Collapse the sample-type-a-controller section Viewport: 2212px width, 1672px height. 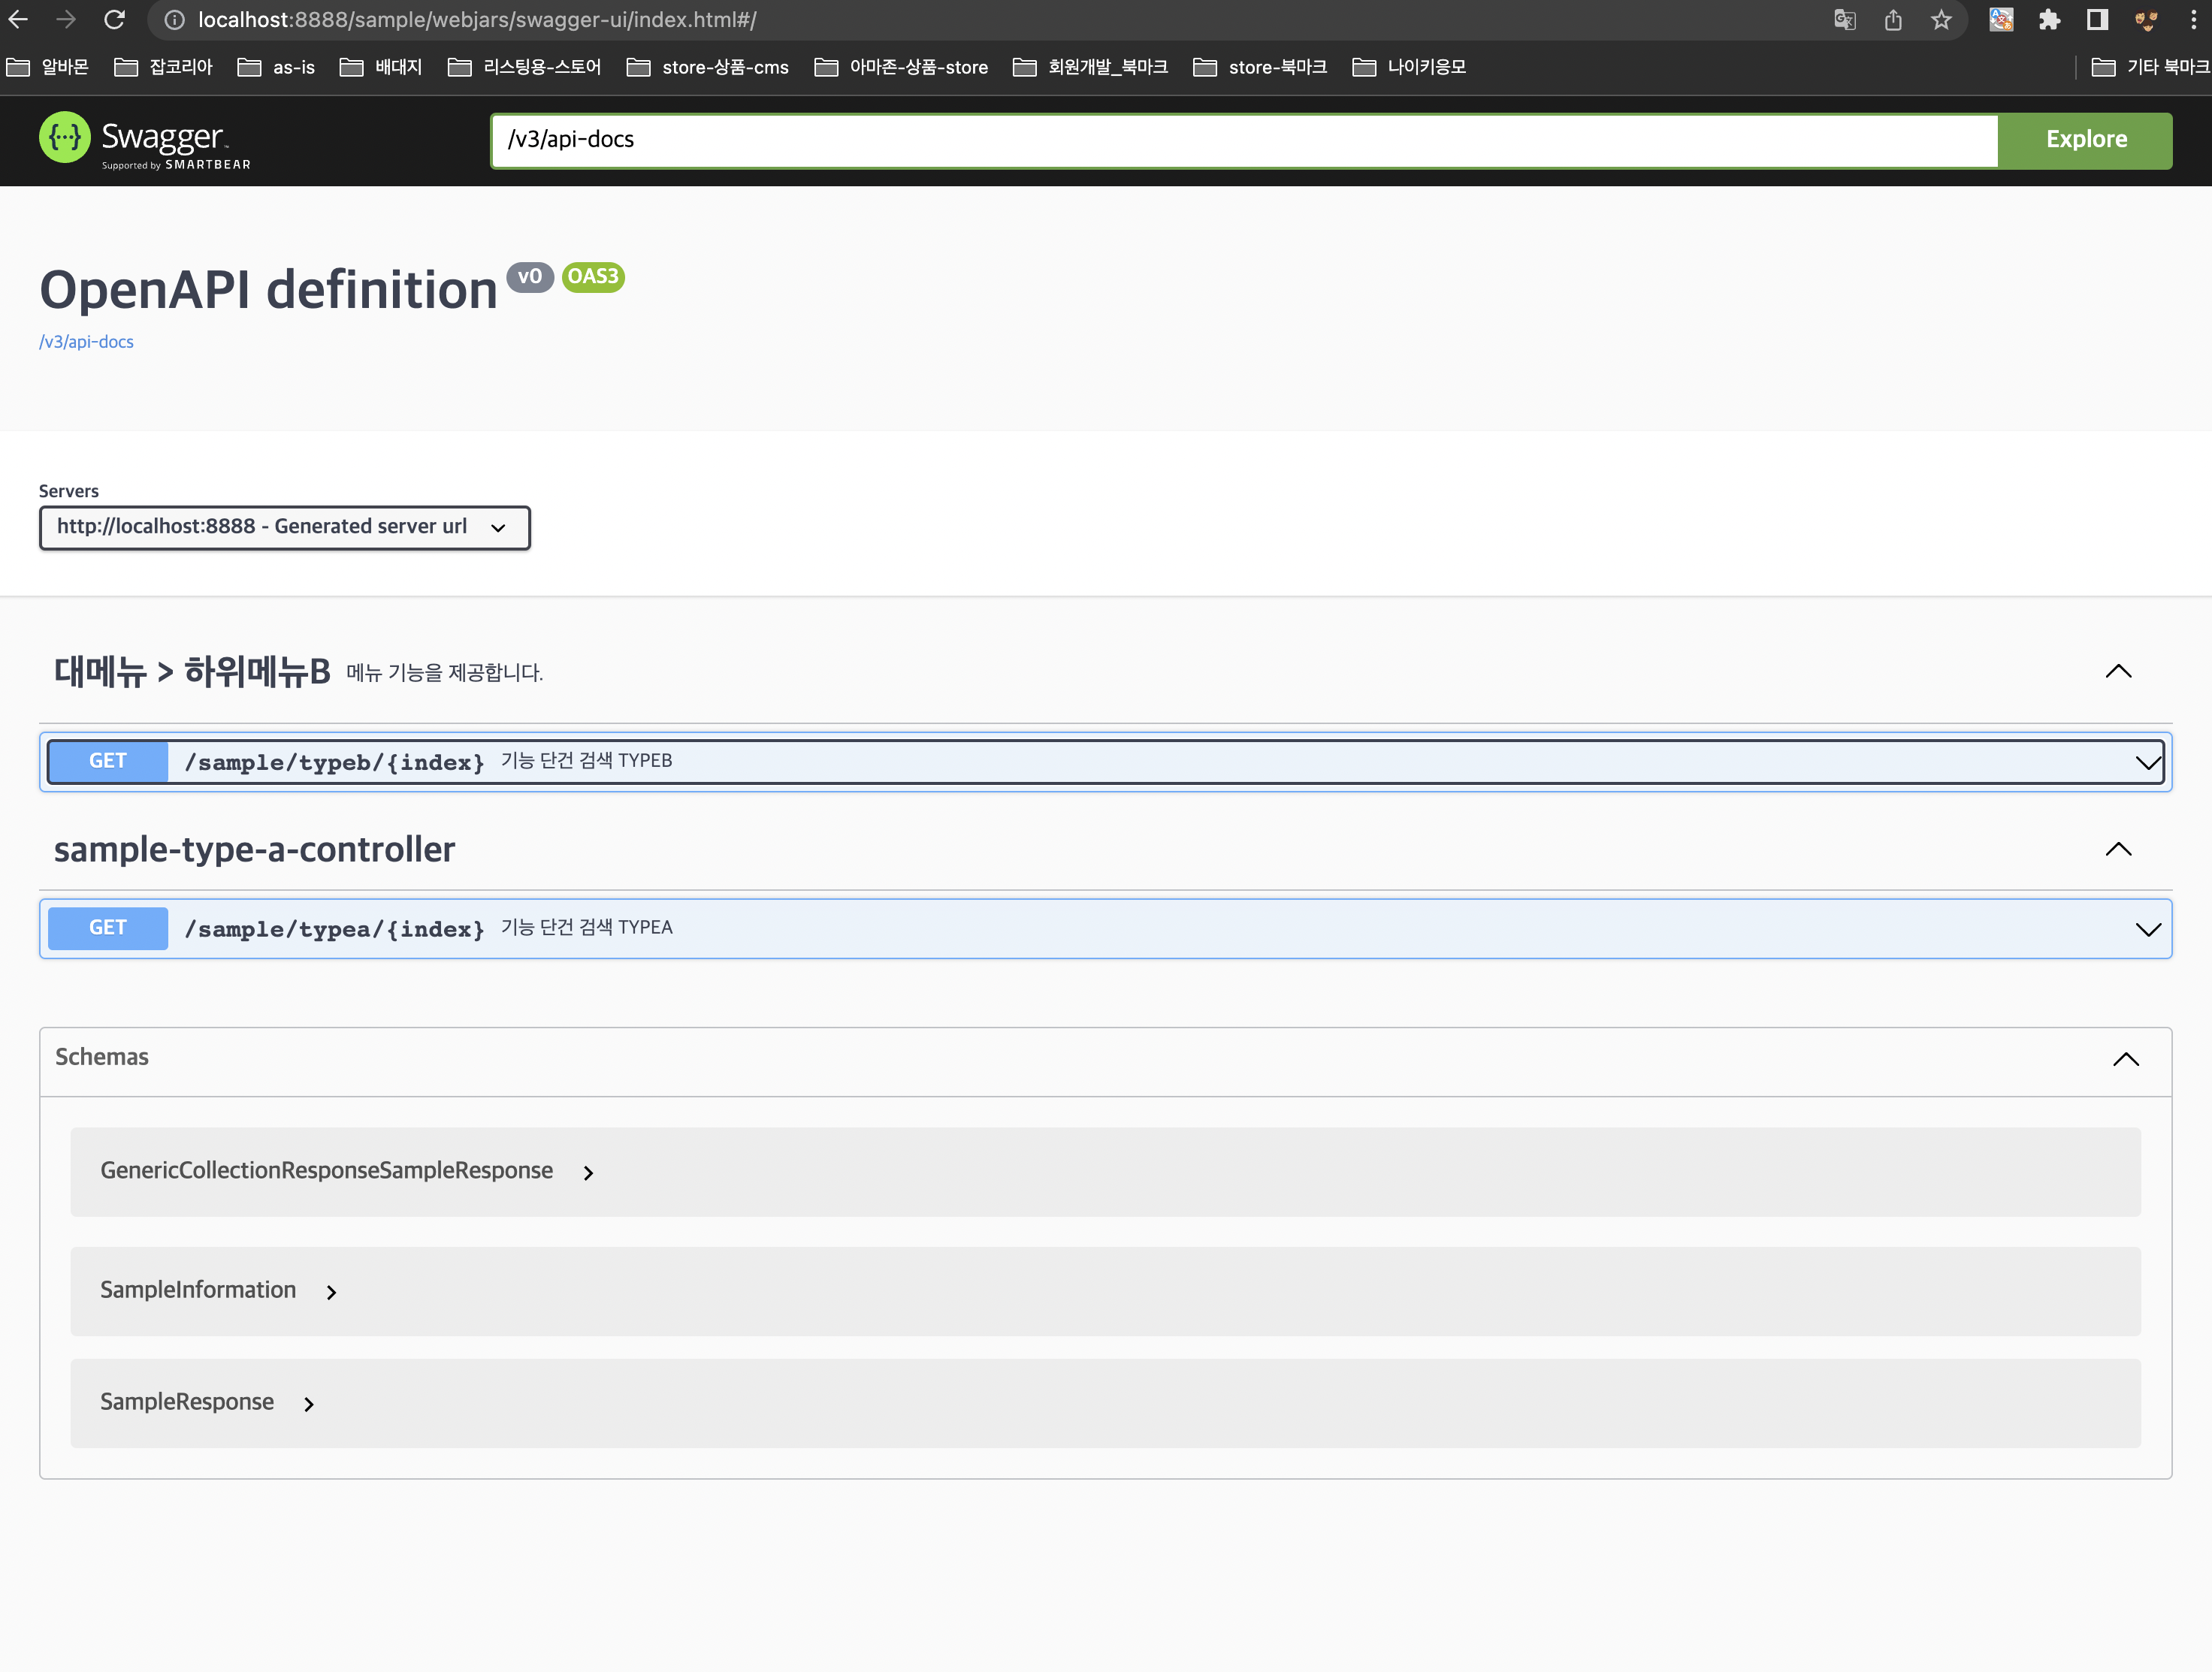click(x=2118, y=850)
